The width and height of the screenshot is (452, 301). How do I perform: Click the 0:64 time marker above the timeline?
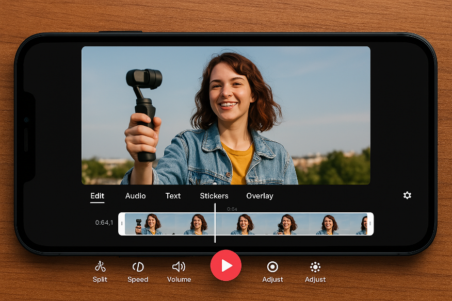coord(232,209)
